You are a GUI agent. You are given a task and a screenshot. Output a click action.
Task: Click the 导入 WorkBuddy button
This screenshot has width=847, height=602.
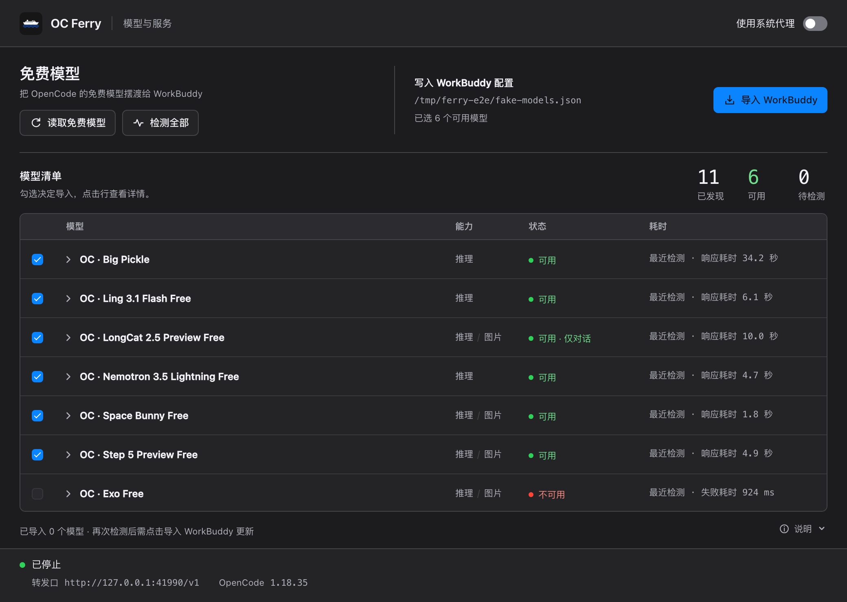click(x=770, y=100)
